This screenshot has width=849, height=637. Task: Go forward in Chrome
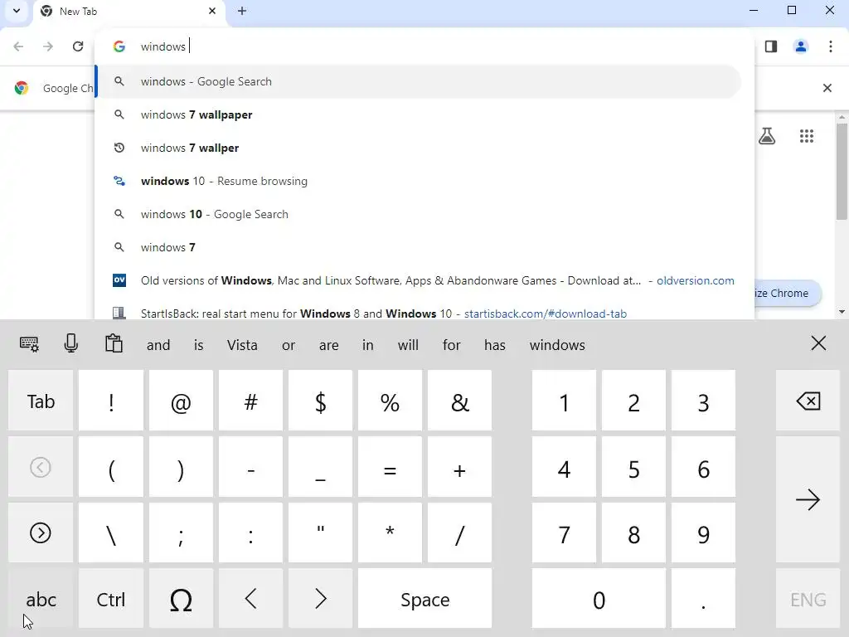click(48, 46)
